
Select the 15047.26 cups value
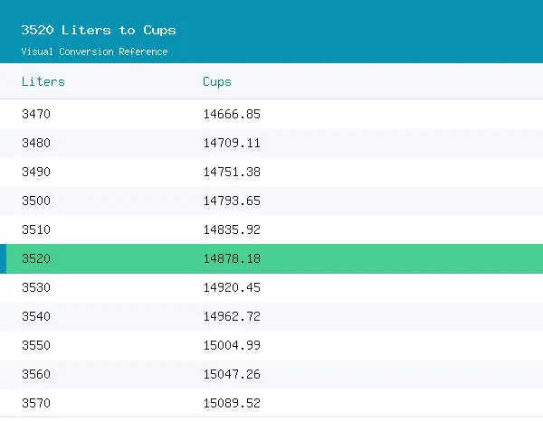pos(232,374)
